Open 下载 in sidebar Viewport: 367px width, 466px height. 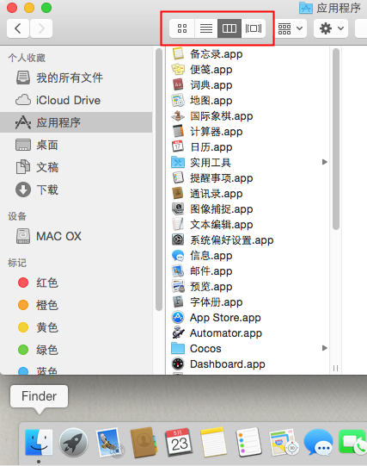coord(76,190)
